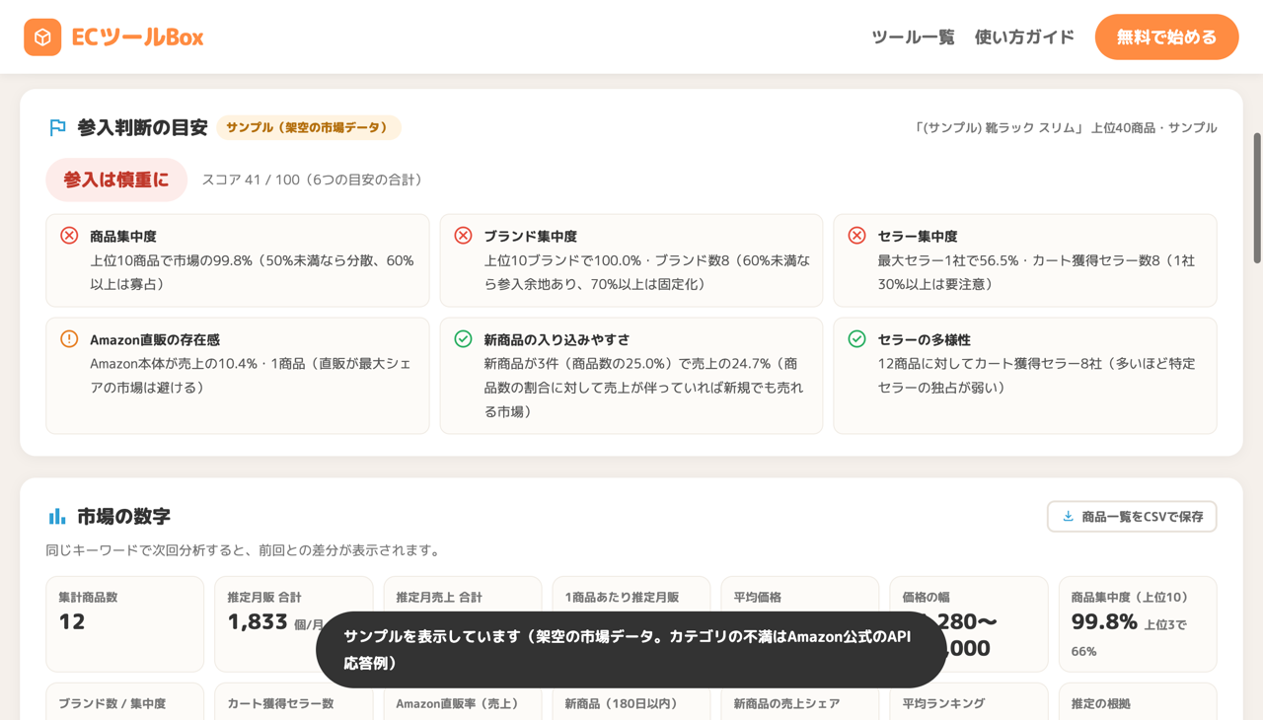
Task: Click the サンプルを表示しています toast notification
Action: tap(631, 649)
